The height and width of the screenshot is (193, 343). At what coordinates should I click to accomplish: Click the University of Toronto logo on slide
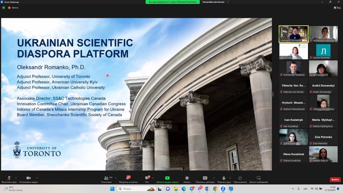(x=37, y=150)
